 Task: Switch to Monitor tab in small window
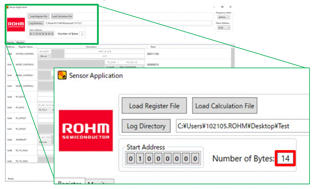(x=20, y=42)
